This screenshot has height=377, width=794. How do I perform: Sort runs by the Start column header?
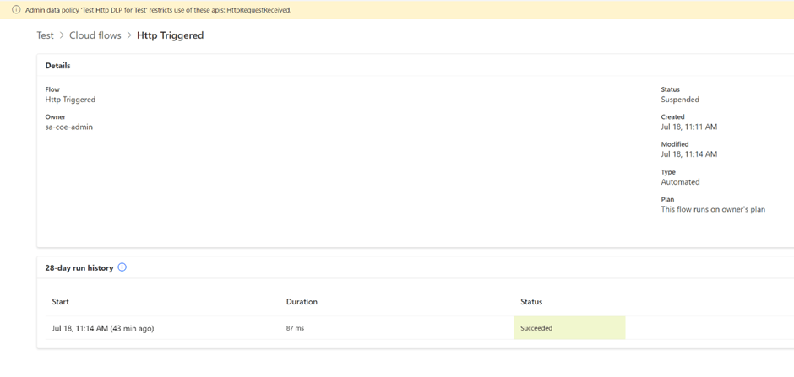[x=60, y=301]
